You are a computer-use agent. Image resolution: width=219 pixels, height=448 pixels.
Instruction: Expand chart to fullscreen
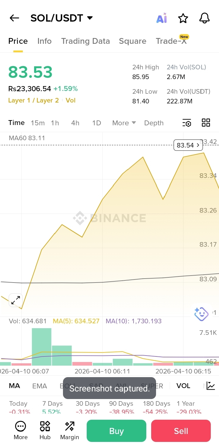coord(16,300)
